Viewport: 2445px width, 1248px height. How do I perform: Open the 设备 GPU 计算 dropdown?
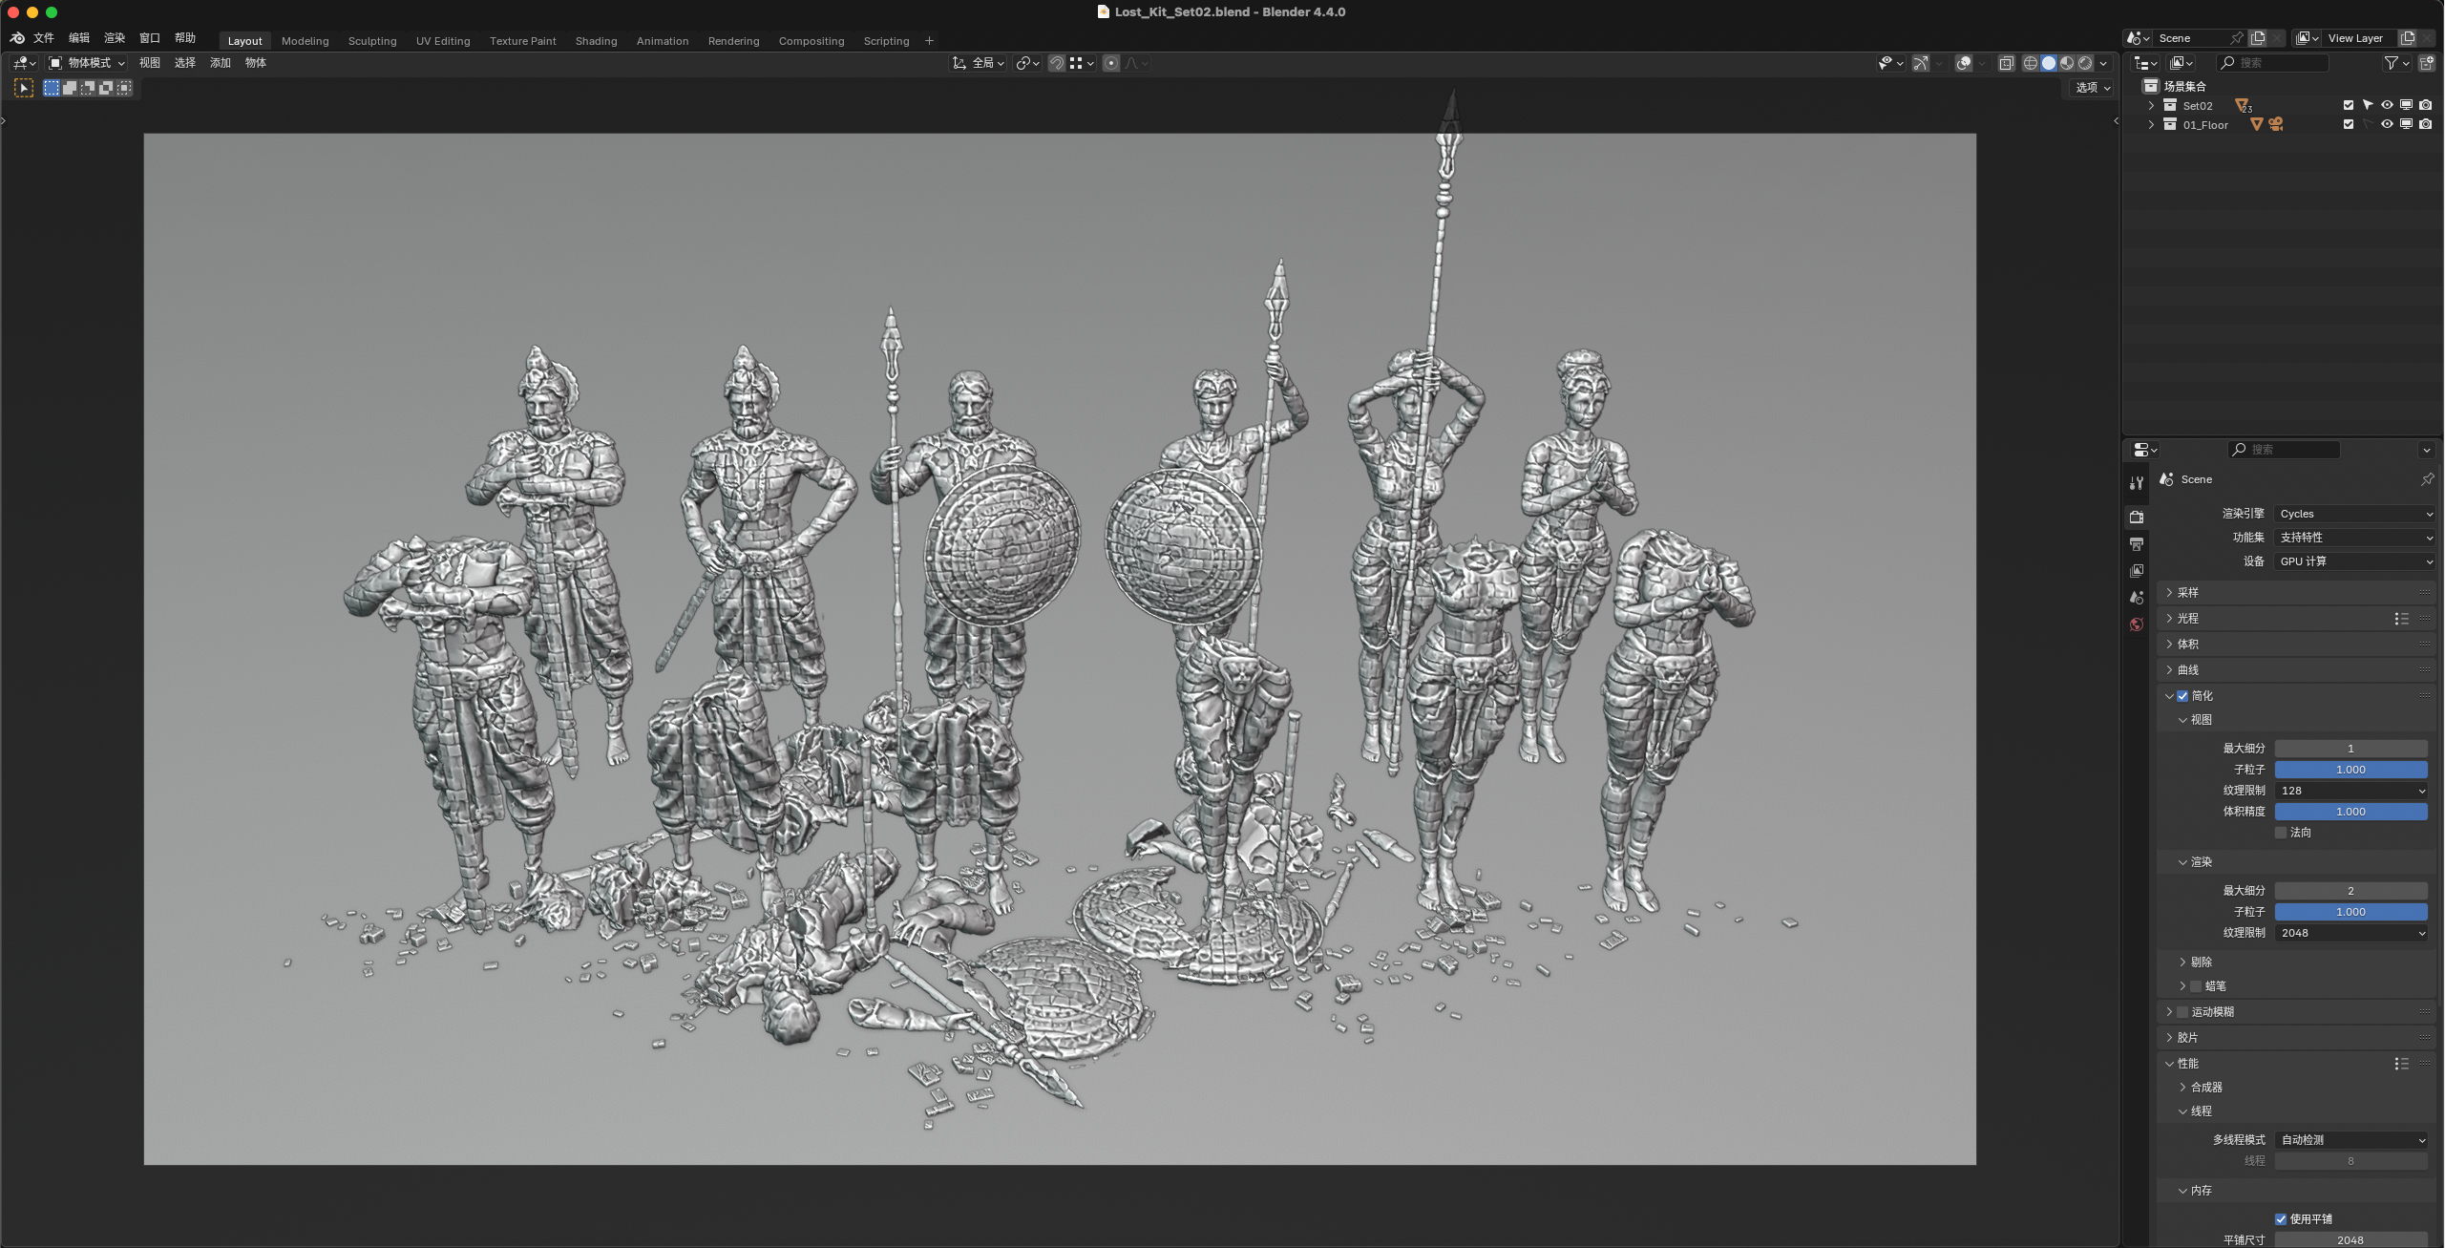click(x=2354, y=561)
